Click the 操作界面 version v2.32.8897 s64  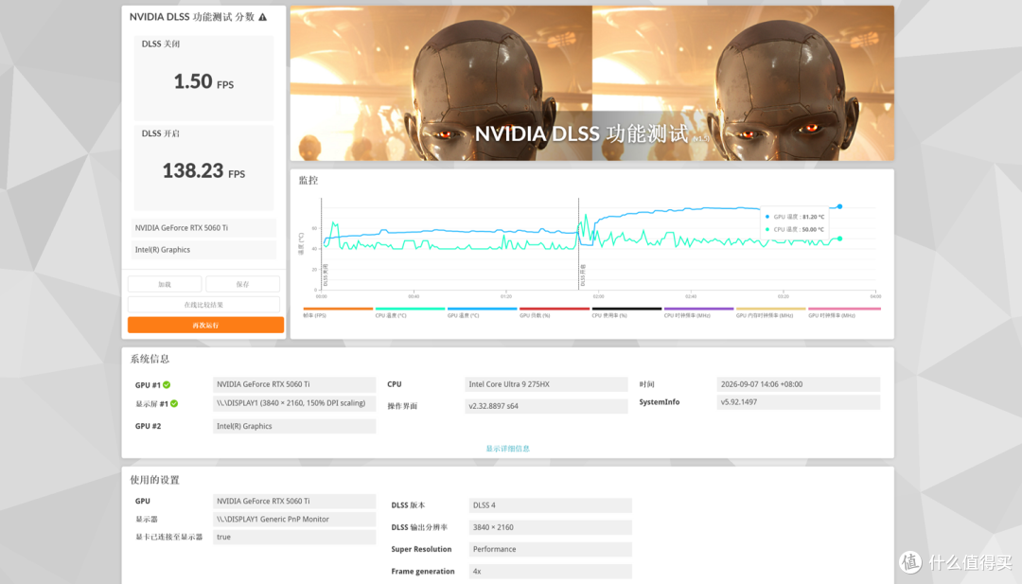pyautogui.click(x=546, y=406)
